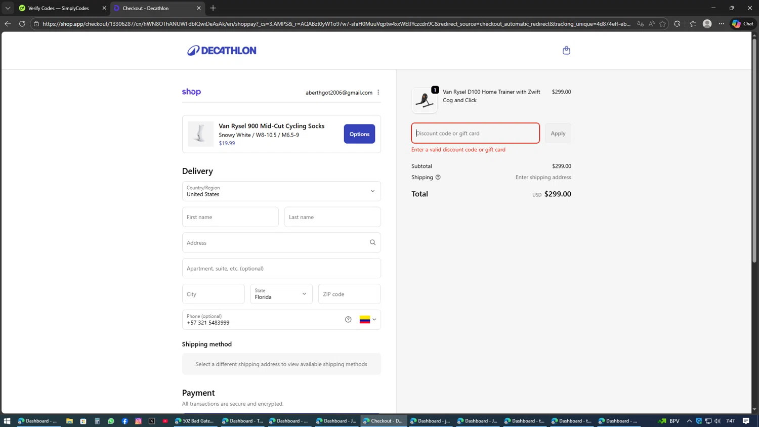Screen dimensions: 759x427
Task: Reload the page with refresh icon
Action: pyautogui.click(x=22, y=24)
